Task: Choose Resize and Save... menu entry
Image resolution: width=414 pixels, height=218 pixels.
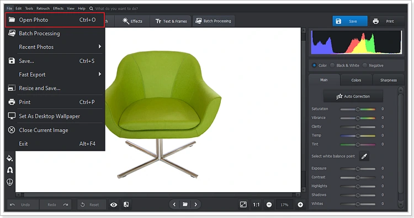Action: coord(55,88)
